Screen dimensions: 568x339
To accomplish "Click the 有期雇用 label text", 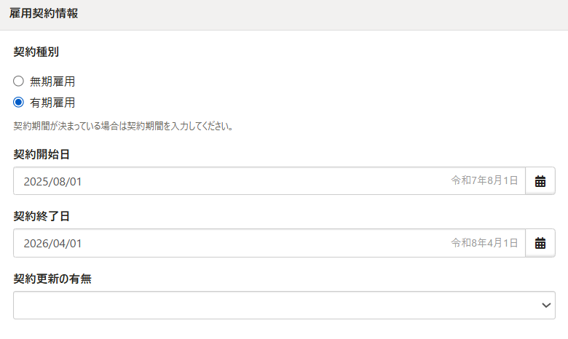I will [52, 103].
